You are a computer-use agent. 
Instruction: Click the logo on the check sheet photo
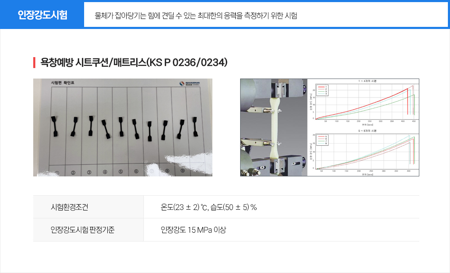tap(190, 84)
